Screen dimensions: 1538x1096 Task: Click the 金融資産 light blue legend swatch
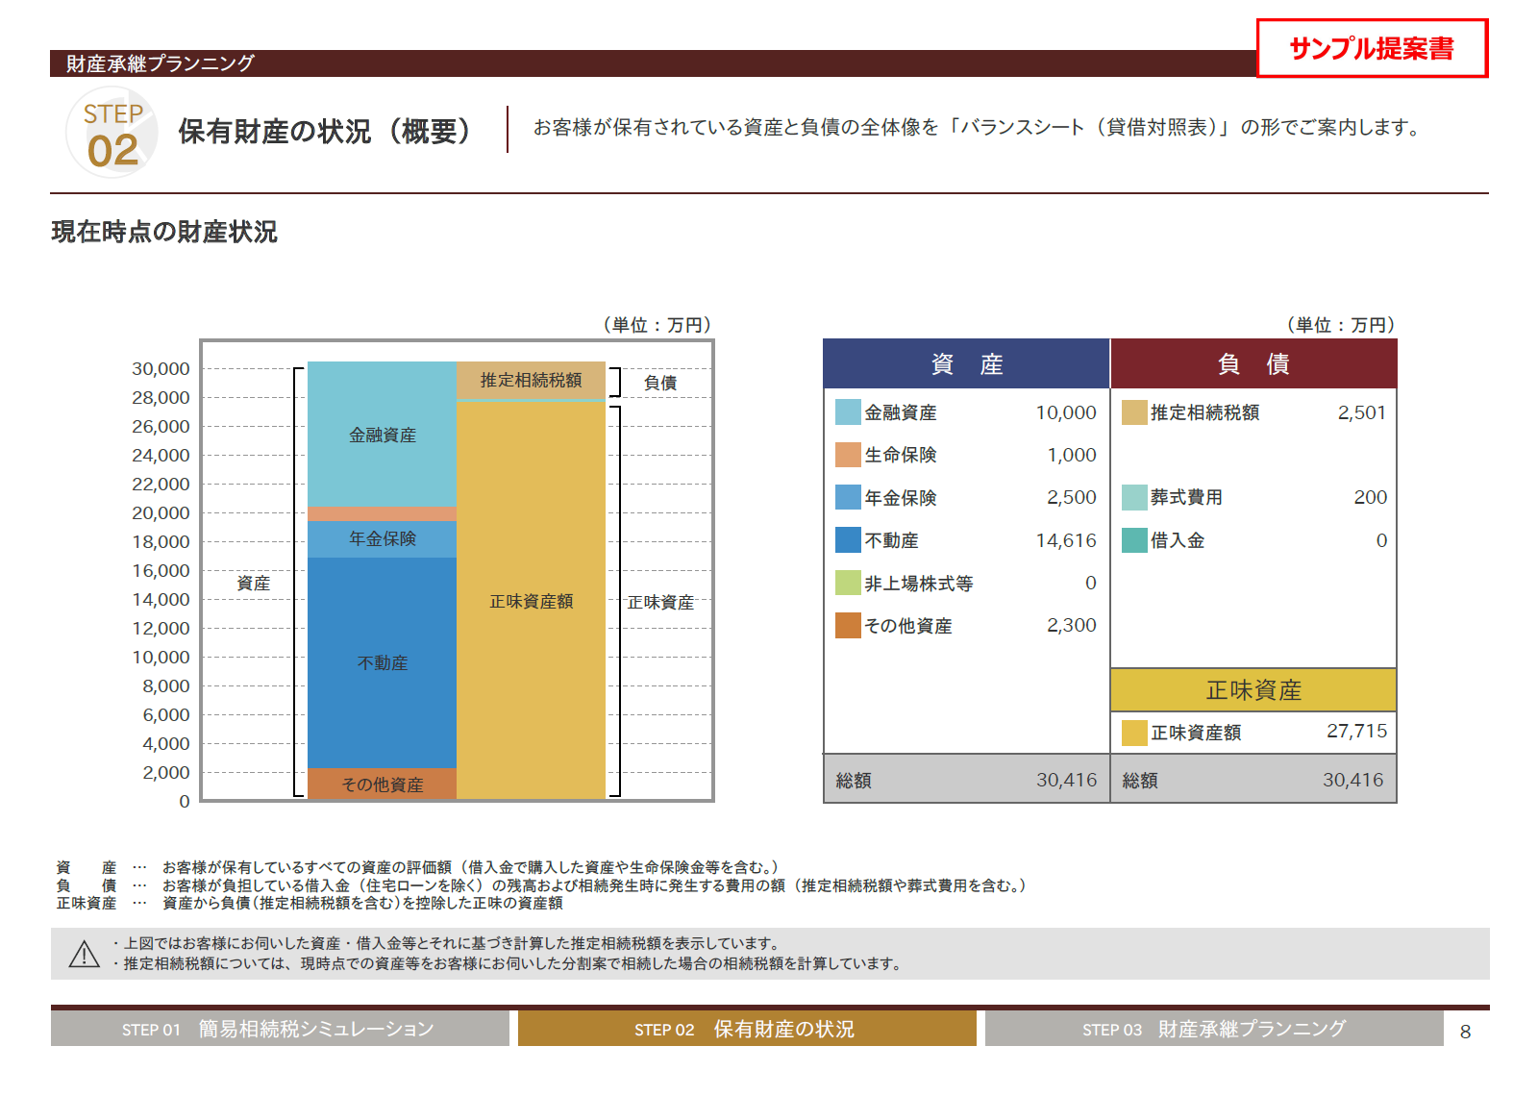[848, 412]
